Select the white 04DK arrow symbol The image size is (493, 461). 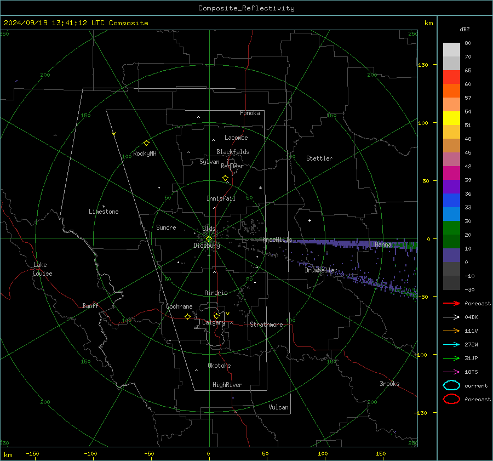(451, 317)
